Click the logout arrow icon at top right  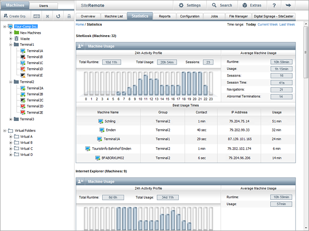point(289,5)
